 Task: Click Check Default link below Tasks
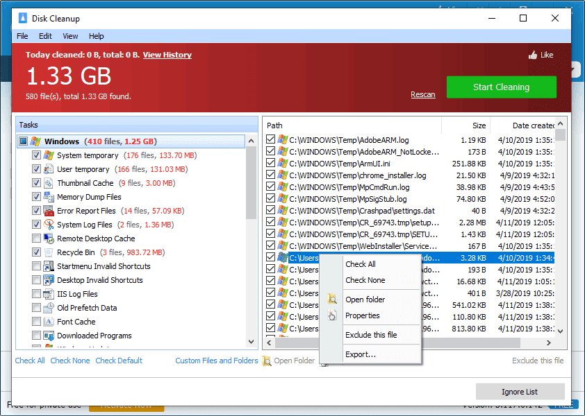coord(119,361)
